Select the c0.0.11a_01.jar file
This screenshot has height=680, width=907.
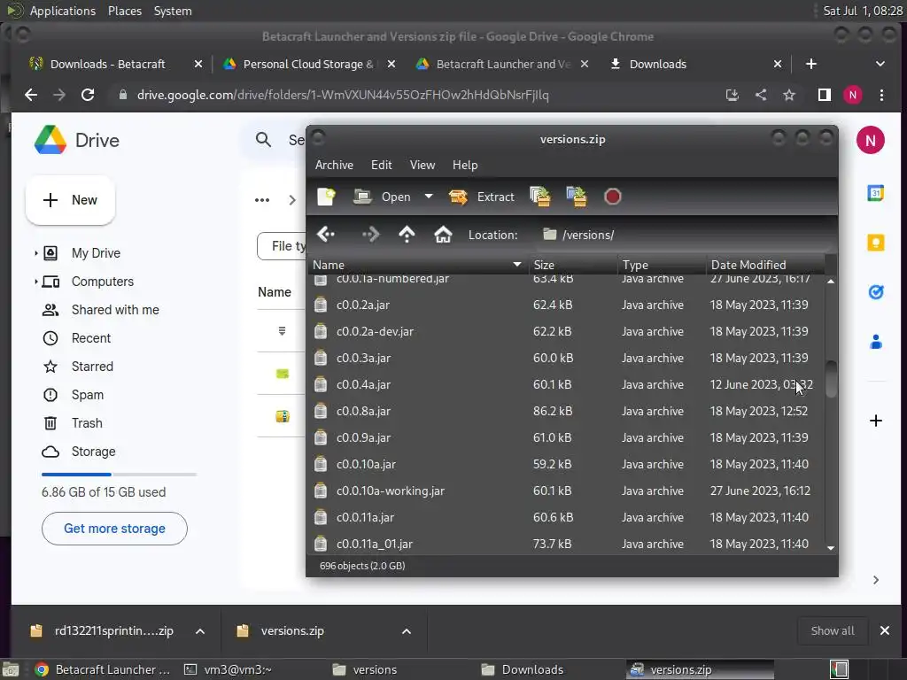click(566, 544)
